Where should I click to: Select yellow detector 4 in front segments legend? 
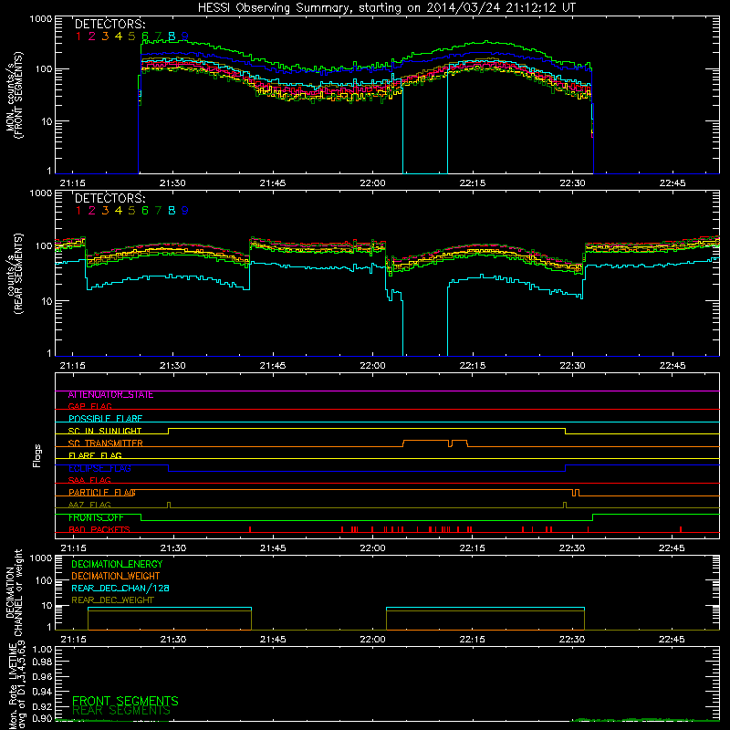[119, 36]
